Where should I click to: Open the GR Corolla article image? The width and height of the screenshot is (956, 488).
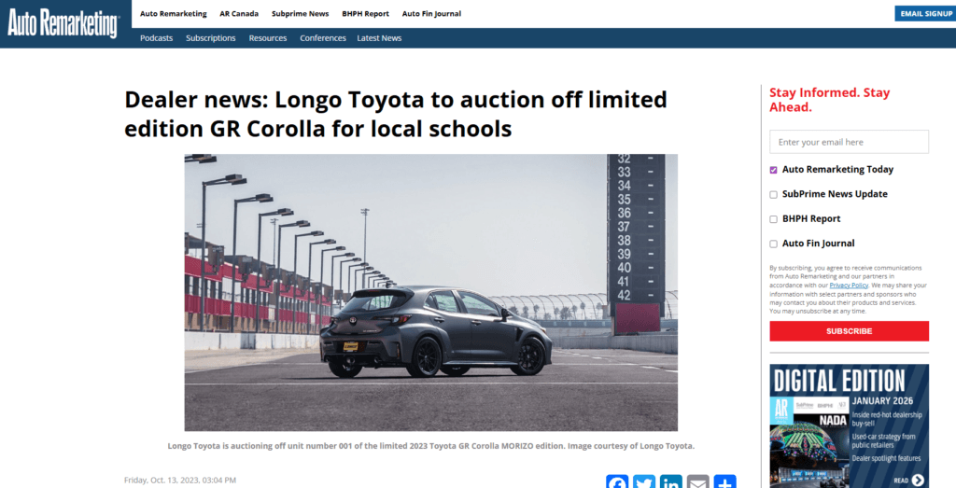pos(431,292)
